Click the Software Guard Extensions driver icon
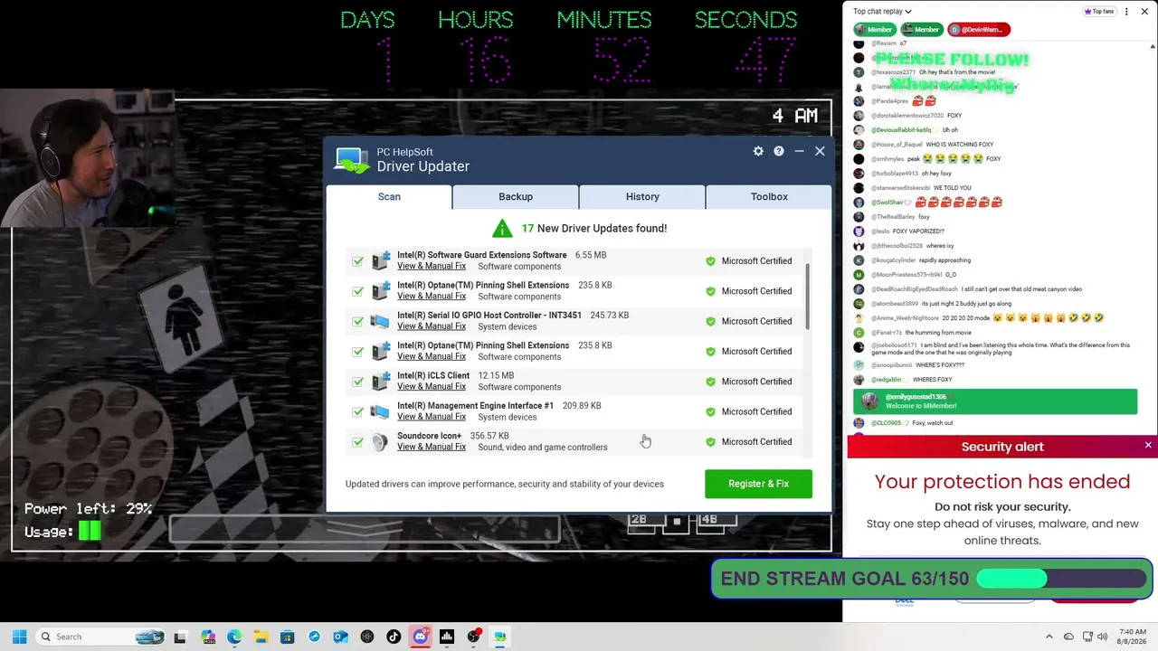This screenshot has height=651, width=1158. [x=380, y=261]
